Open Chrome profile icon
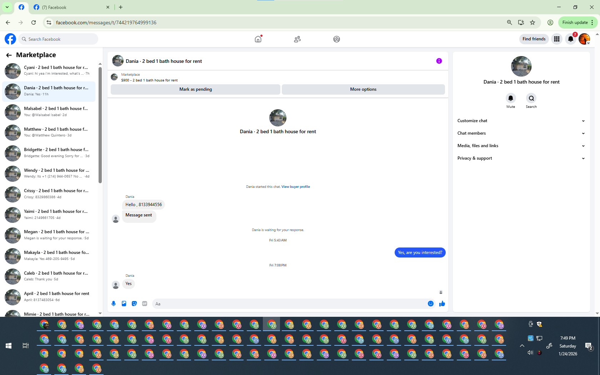600x375 pixels. pos(550,22)
